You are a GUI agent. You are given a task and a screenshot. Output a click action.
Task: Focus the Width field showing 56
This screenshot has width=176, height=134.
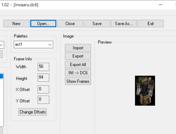(x=43, y=67)
